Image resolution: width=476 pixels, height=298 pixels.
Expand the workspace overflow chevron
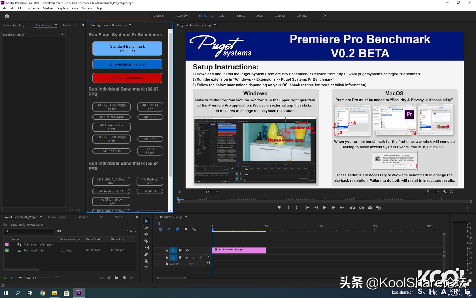tap(324, 16)
